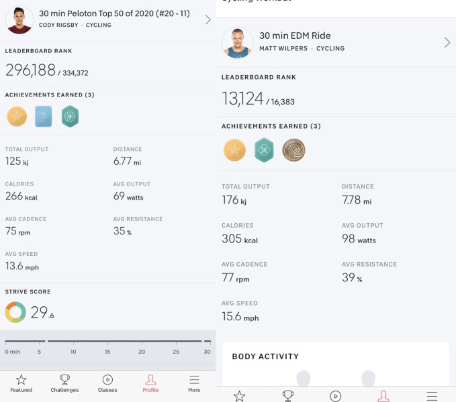Tap gold star achievement badge in Cody ride
This screenshot has height=402, width=456.
(x=17, y=117)
